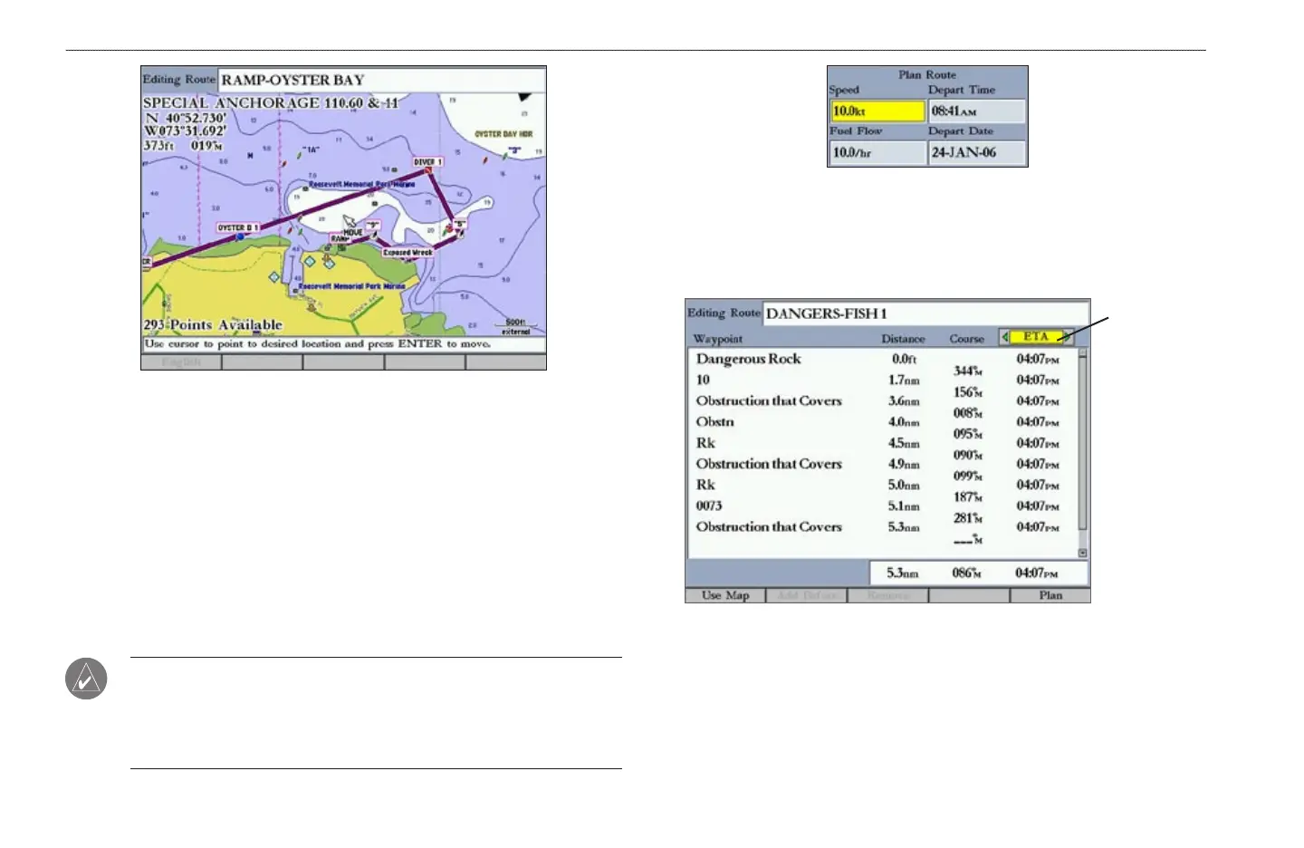The height and width of the screenshot is (848, 1304).
Task: Click the Course column header
Action: 966,339
